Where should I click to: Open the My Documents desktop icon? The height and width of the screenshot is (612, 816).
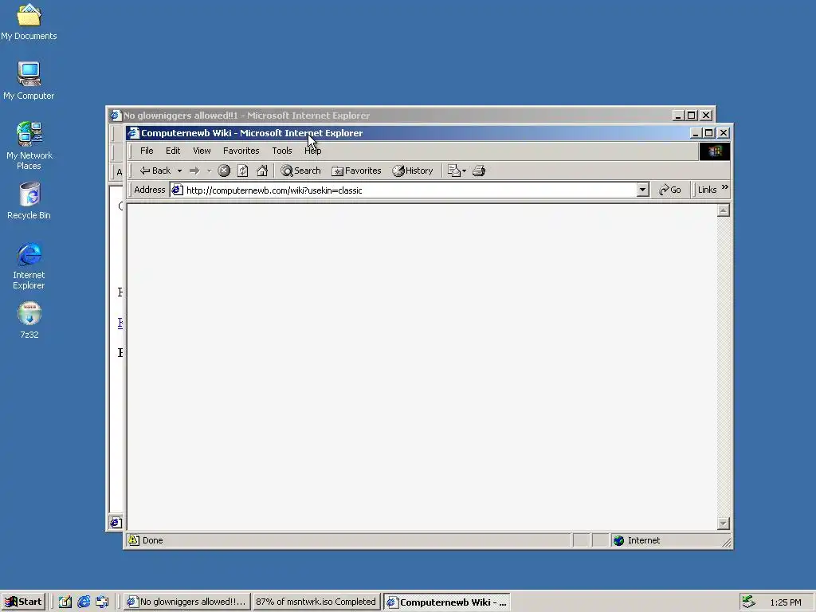29,22
